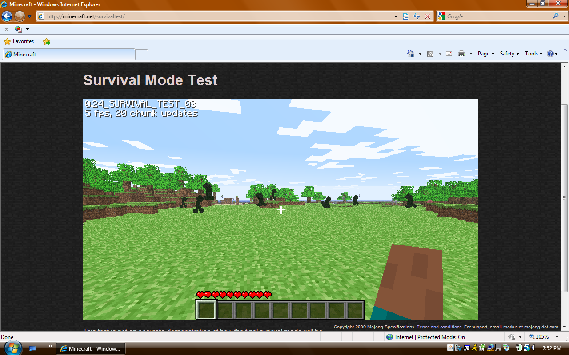Expand the Quick Launch chevron
This screenshot has width=569, height=355.
(50, 346)
